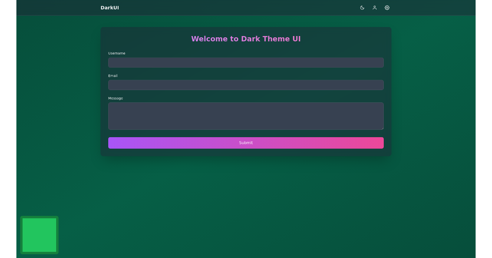Focus the Email input field

point(246,85)
